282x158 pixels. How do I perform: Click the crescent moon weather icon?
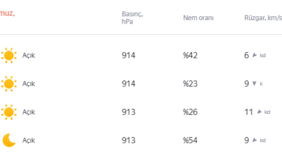[9, 140]
